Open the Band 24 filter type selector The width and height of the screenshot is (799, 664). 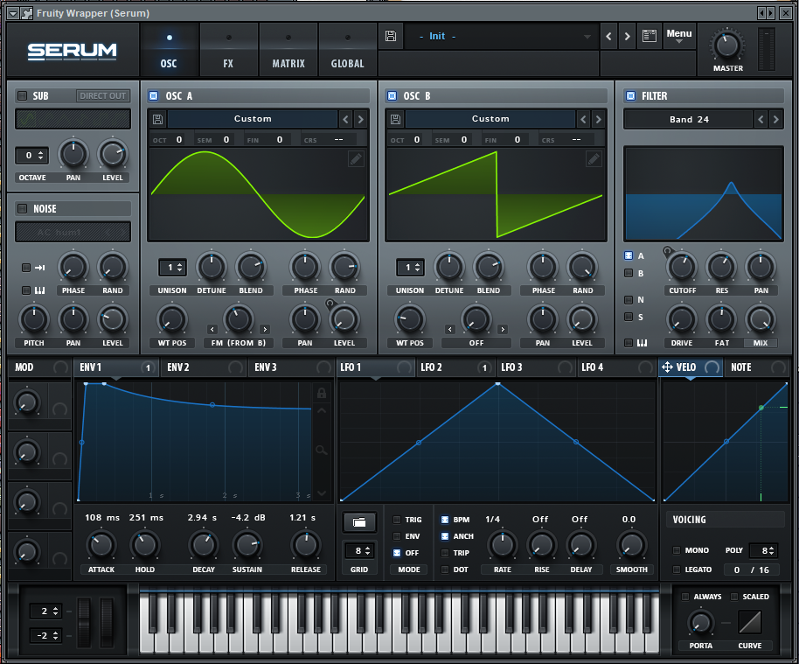(688, 119)
